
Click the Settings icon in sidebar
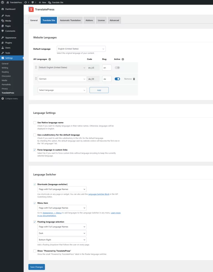[x=2, y=58]
